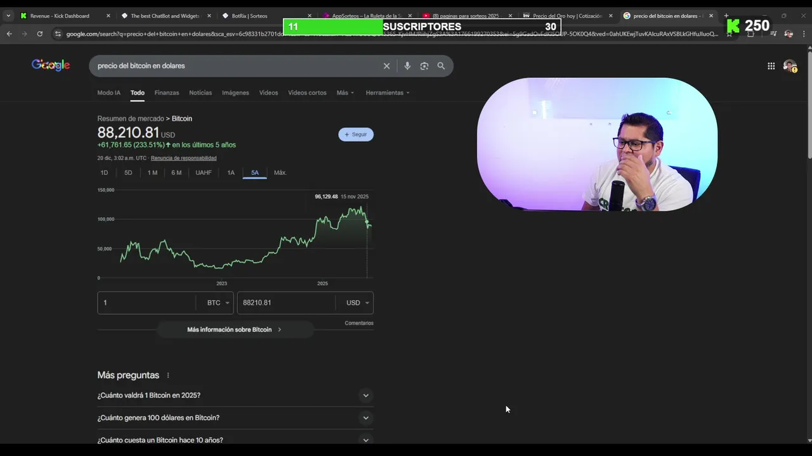This screenshot has height=456, width=812.
Task: Open the Google account avatar
Action: [x=790, y=66]
